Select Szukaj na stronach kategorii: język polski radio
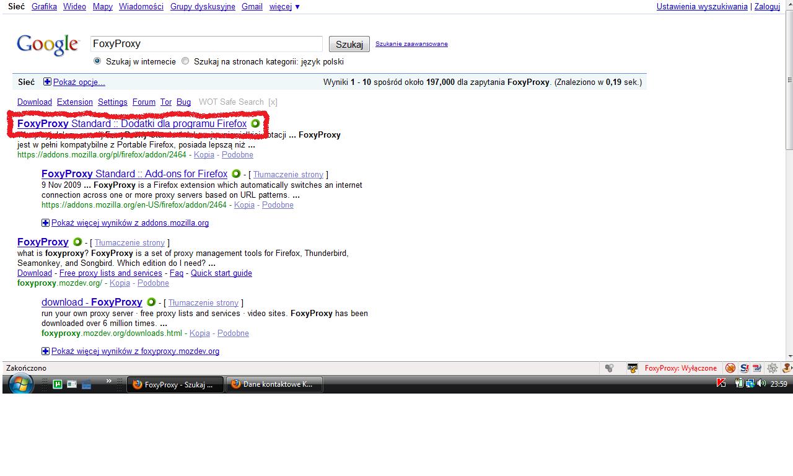793x476 pixels. pyautogui.click(x=185, y=61)
